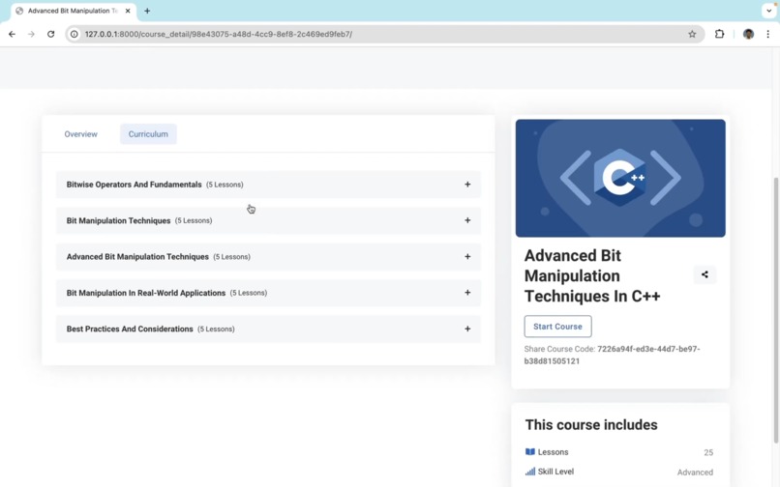This screenshot has width=780, height=487.
Task: Open the Chrome profile avatar
Action: click(x=748, y=34)
